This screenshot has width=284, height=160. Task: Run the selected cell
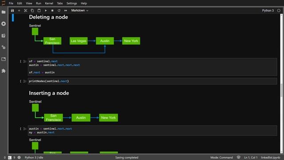tap(46, 11)
